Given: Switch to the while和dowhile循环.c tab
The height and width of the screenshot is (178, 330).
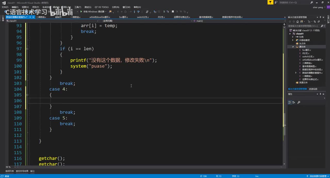Looking at the screenshot, I should (100, 17).
